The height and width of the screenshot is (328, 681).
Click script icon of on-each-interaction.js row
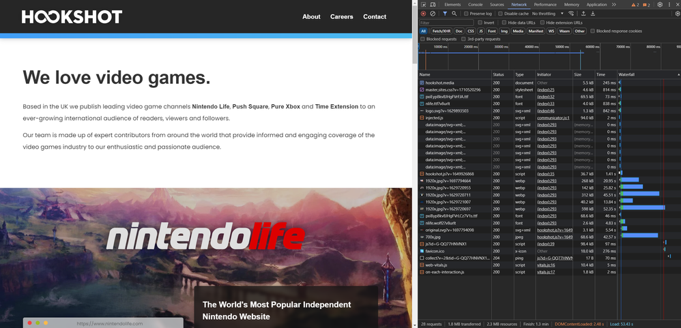click(422, 271)
